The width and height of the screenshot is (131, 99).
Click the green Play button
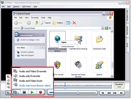pos(32,92)
